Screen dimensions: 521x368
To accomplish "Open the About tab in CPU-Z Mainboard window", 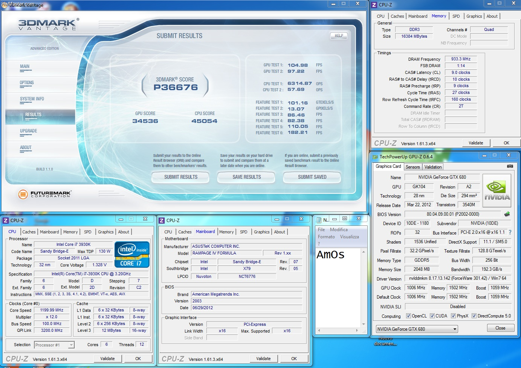I will click(279, 232).
